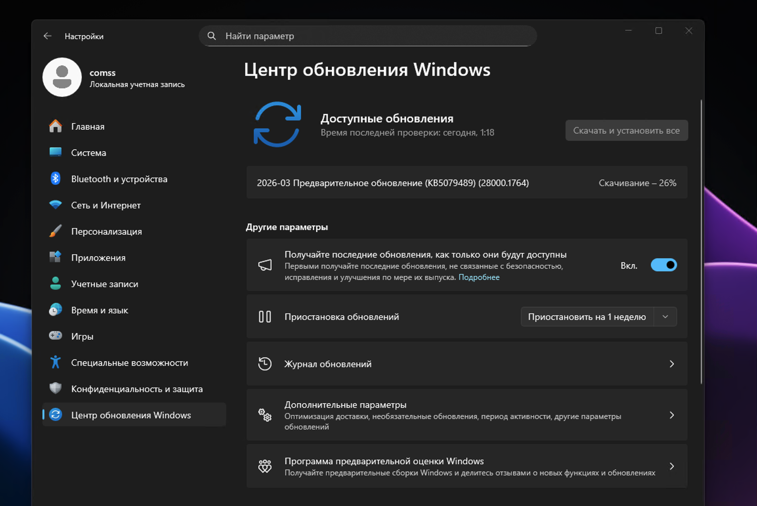Click the Bluetooth icon in sidebar

coord(55,179)
